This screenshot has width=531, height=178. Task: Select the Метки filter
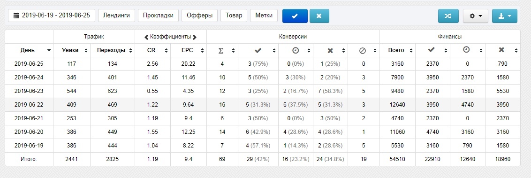tap(264, 15)
